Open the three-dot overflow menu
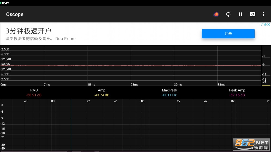 coord(263,14)
